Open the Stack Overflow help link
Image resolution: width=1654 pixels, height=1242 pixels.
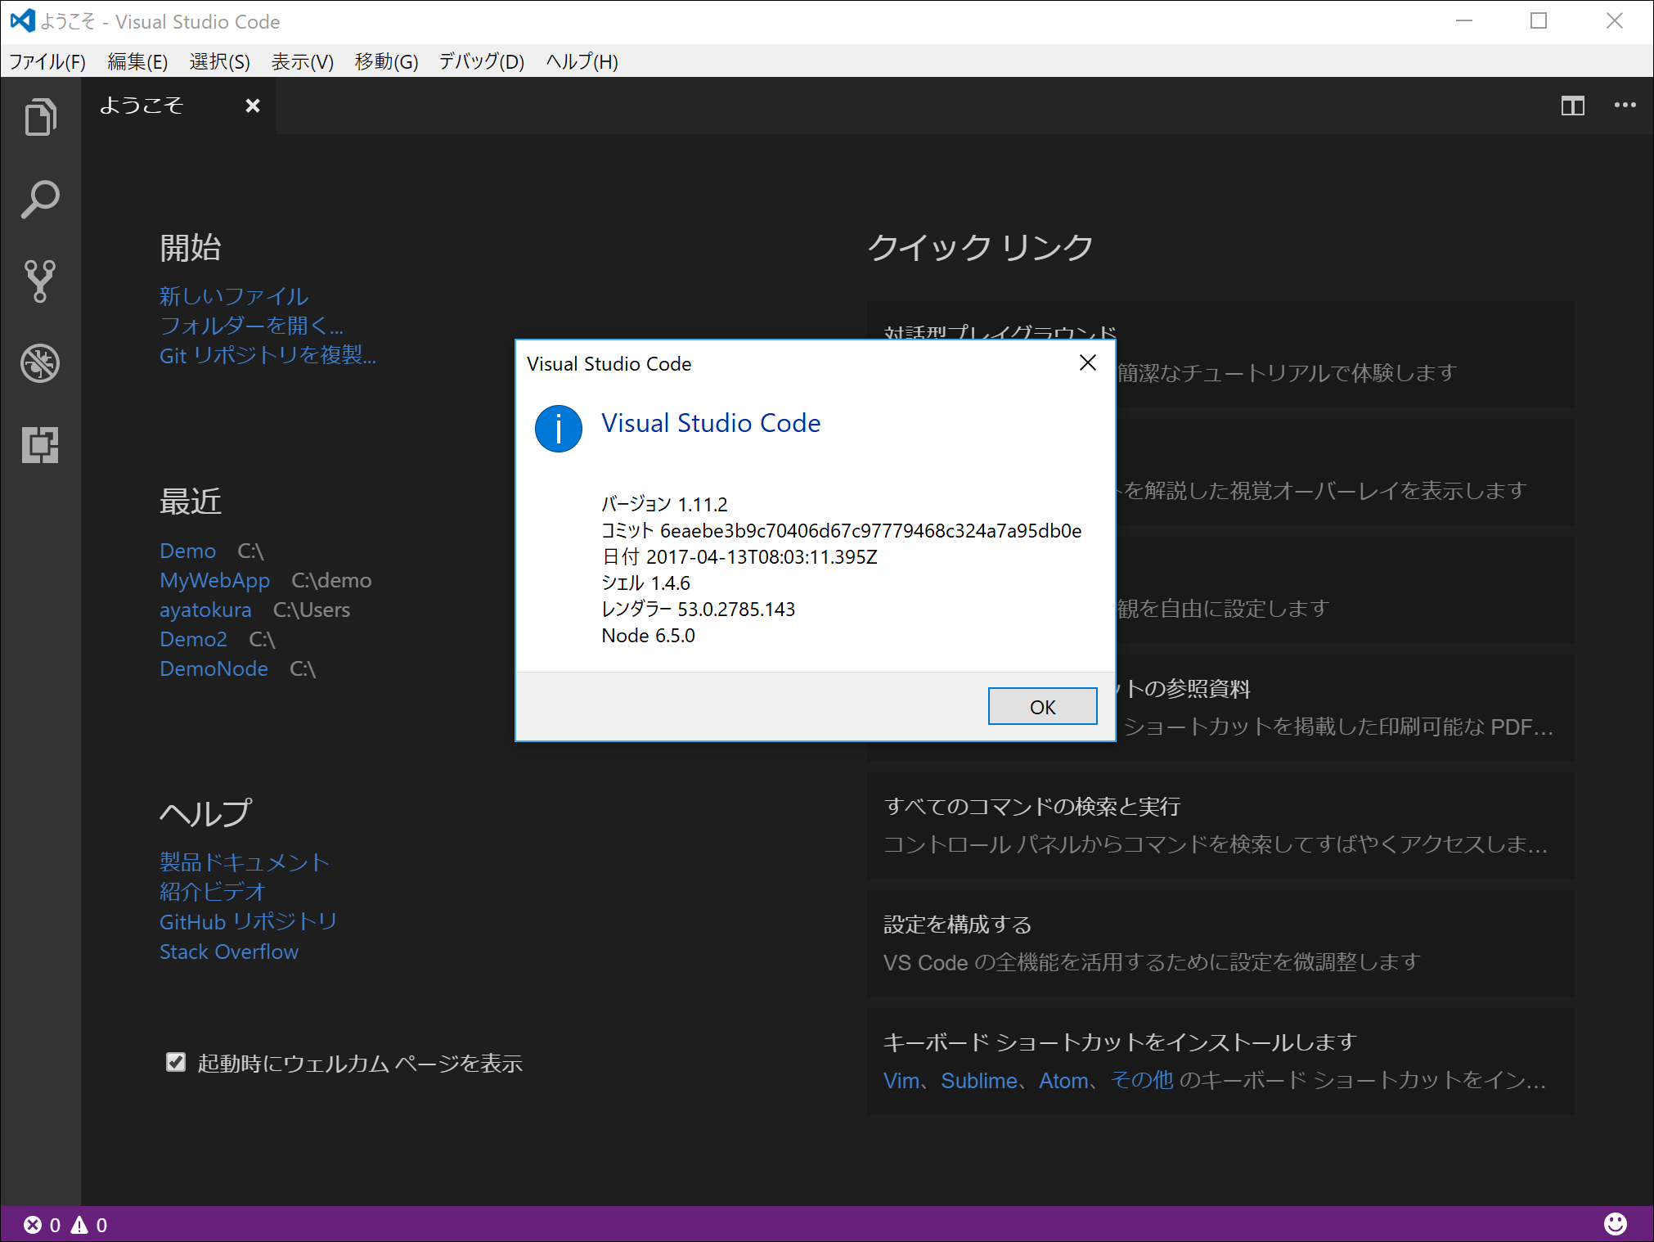[x=228, y=952]
